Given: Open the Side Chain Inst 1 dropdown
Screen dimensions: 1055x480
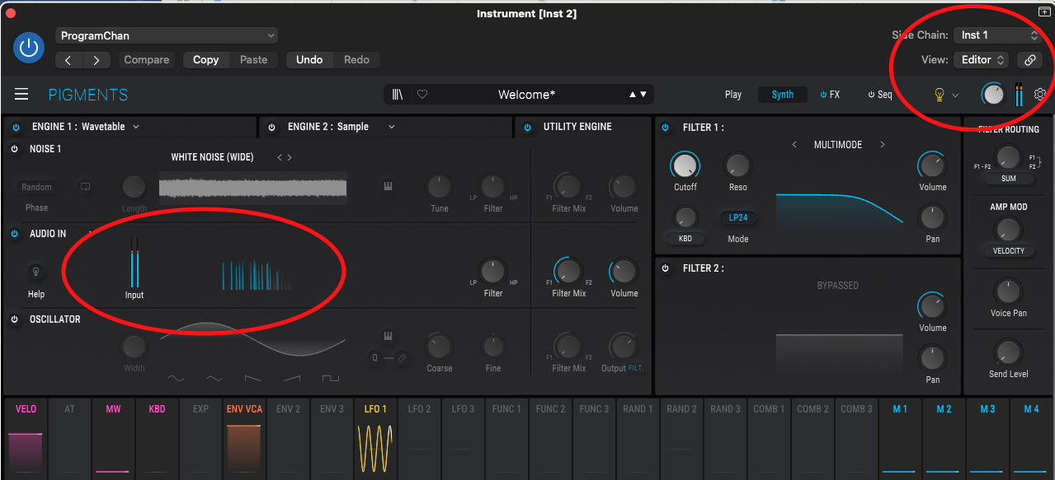Looking at the screenshot, I should tap(997, 35).
